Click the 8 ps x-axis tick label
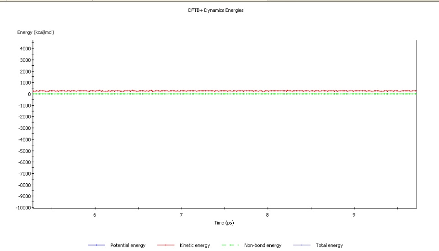 click(x=268, y=215)
